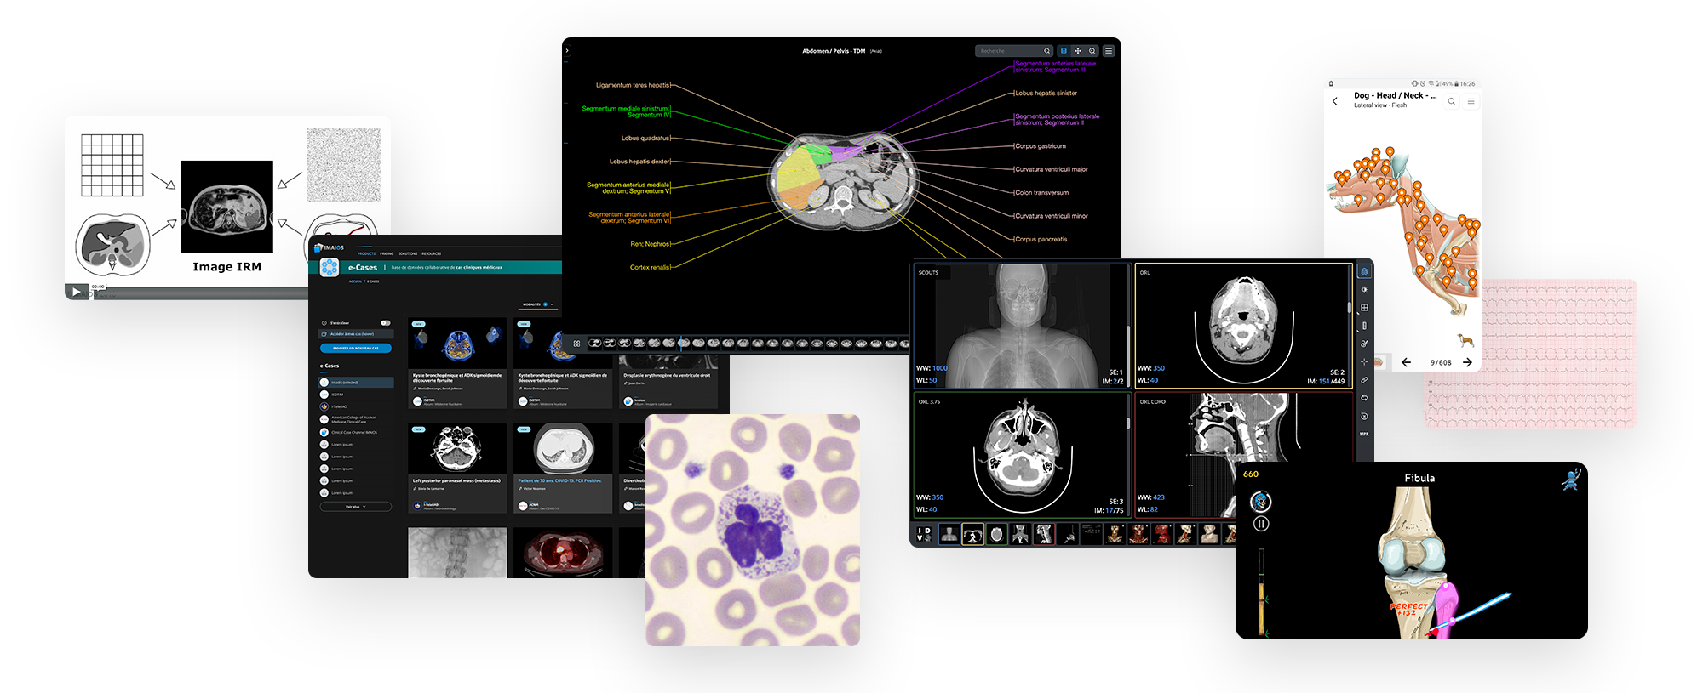
Task: Select the 'Lobus quadratus' anatomy label
Action: 645,138
